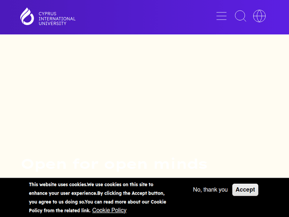Click the word "INTERNATIONAL" in the header
This screenshot has width=289, height=217.
click(57, 19)
